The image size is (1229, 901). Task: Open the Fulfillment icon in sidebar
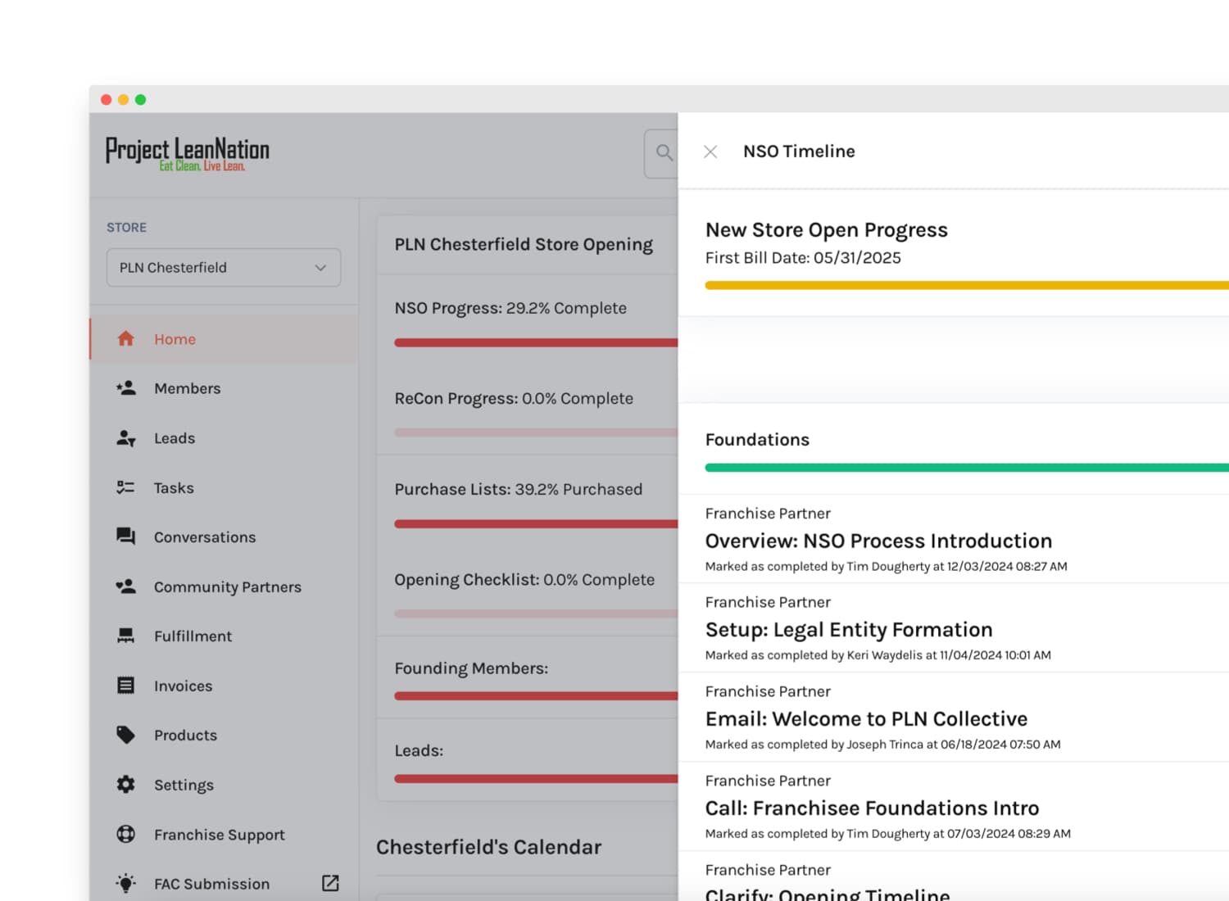[125, 636]
